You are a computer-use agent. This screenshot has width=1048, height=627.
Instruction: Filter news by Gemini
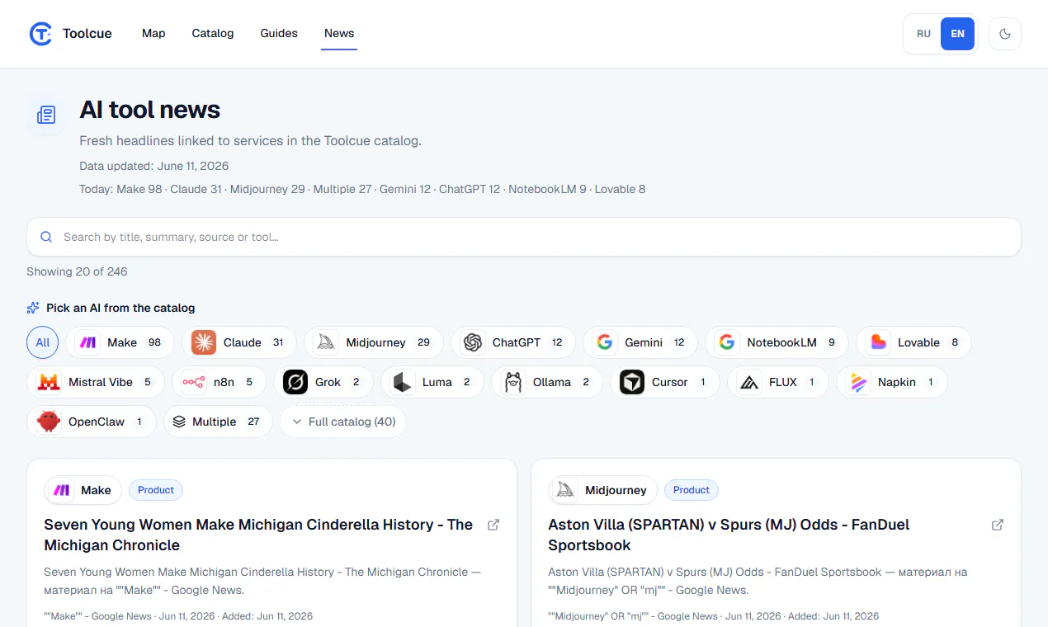[640, 342]
